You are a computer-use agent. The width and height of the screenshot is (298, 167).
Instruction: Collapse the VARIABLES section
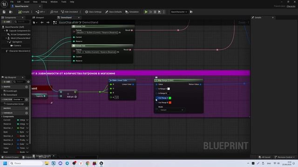point(2,113)
